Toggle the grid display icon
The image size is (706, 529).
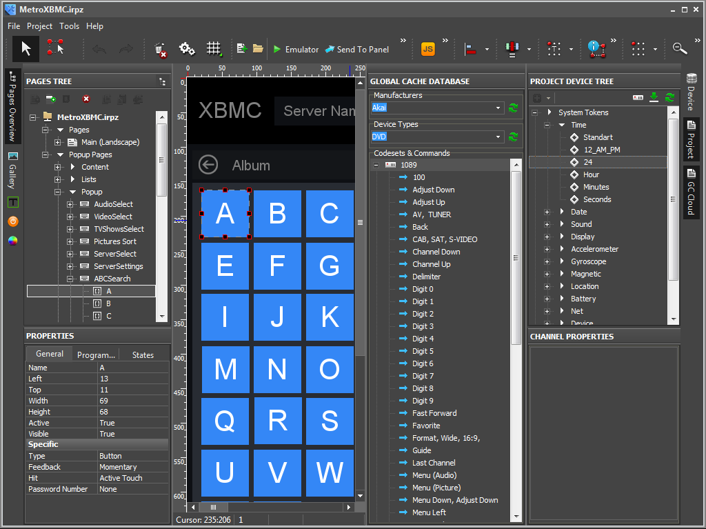[214, 49]
